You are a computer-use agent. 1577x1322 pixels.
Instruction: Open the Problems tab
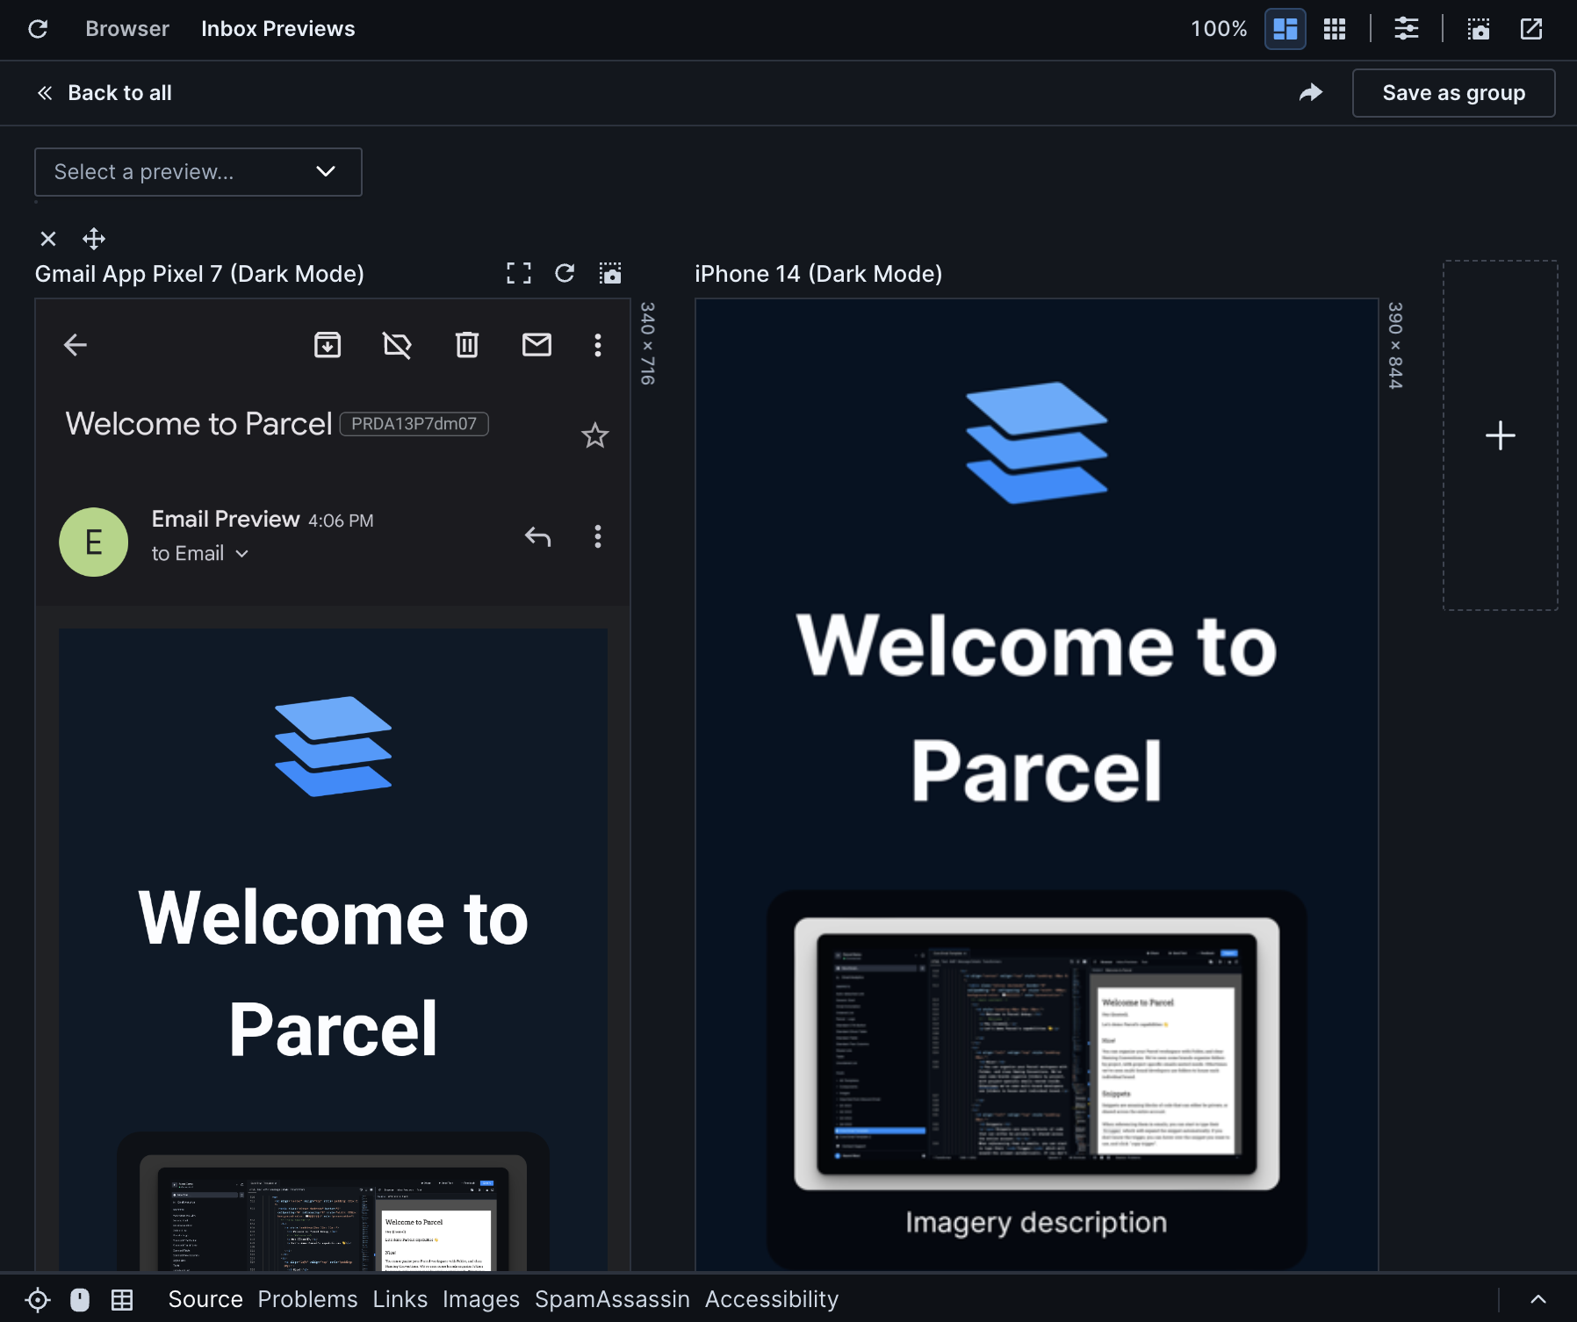[307, 1299]
